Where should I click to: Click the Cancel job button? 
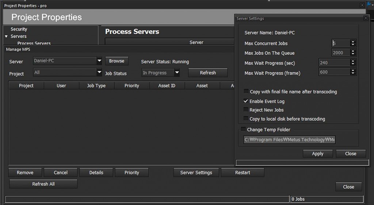(61, 173)
